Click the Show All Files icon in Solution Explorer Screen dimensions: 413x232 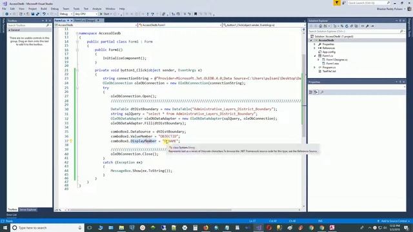(356, 26)
